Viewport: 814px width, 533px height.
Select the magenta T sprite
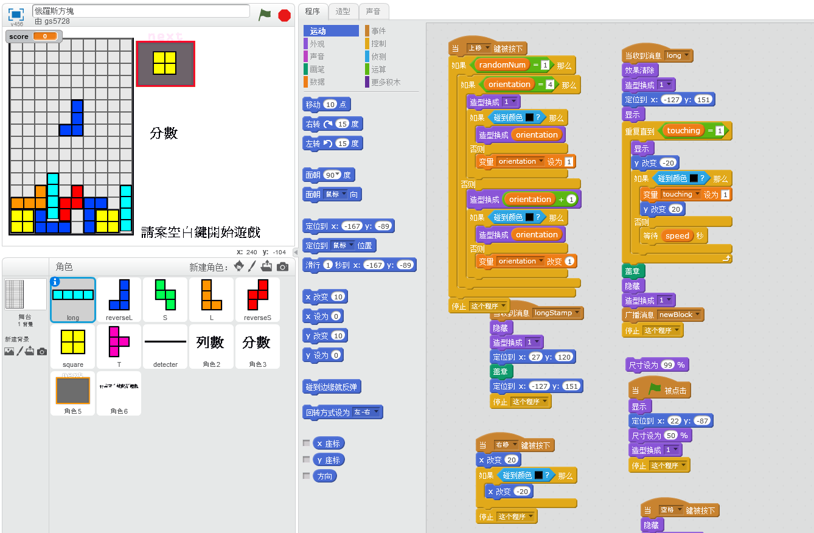tap(119, 346)
